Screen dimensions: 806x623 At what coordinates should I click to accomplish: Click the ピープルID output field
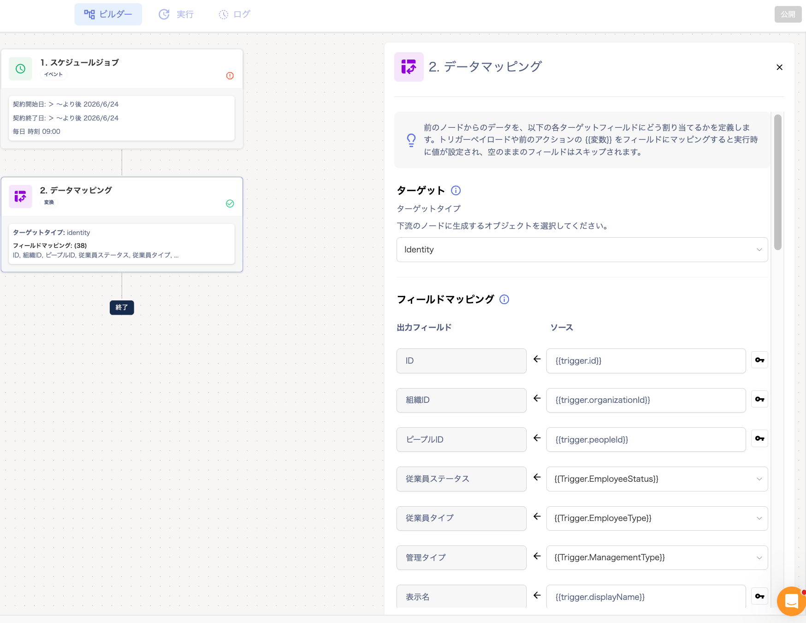coord(461,439)
